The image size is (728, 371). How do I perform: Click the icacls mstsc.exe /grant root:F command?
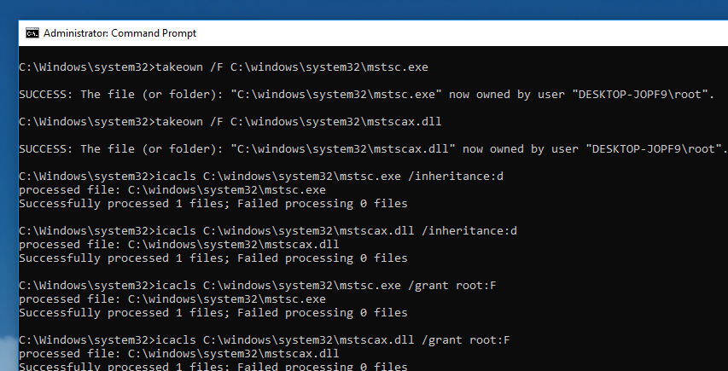click(x=265, y=286)
